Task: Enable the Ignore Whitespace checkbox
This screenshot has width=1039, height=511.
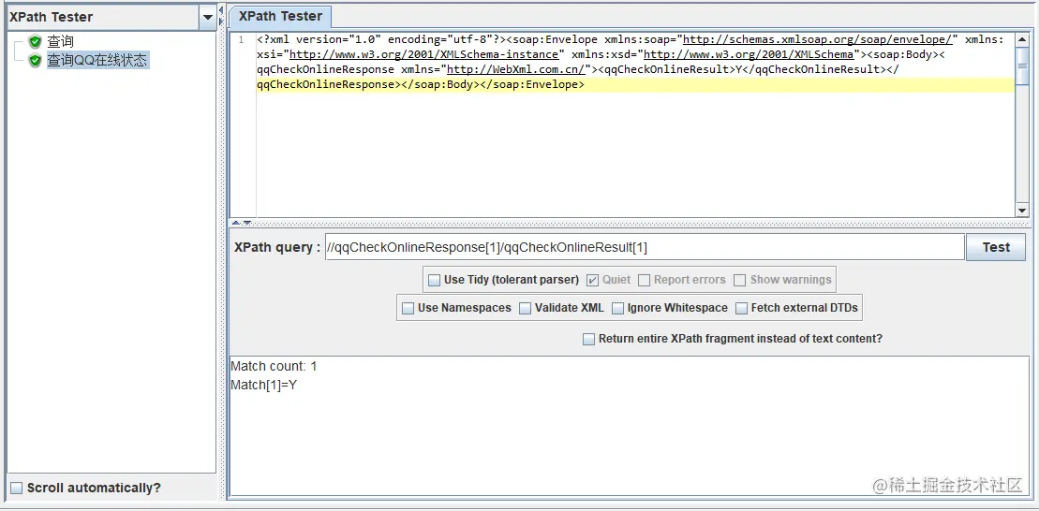Action: (617, 308)
